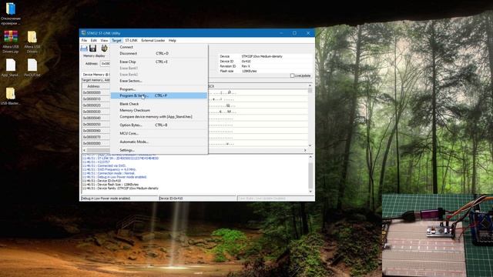Screen dimensions: 493x277
Task: Choose MCU Core... menu entry
Action: (159, 133)
